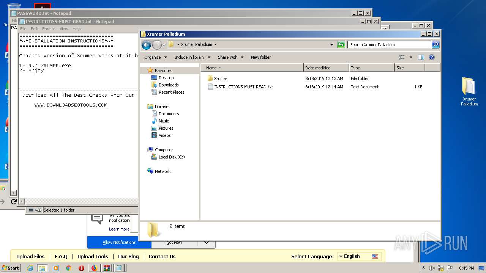Click the Text Document type cell
This screenshot has width=486, height=273.
click(x=364, y=87)
